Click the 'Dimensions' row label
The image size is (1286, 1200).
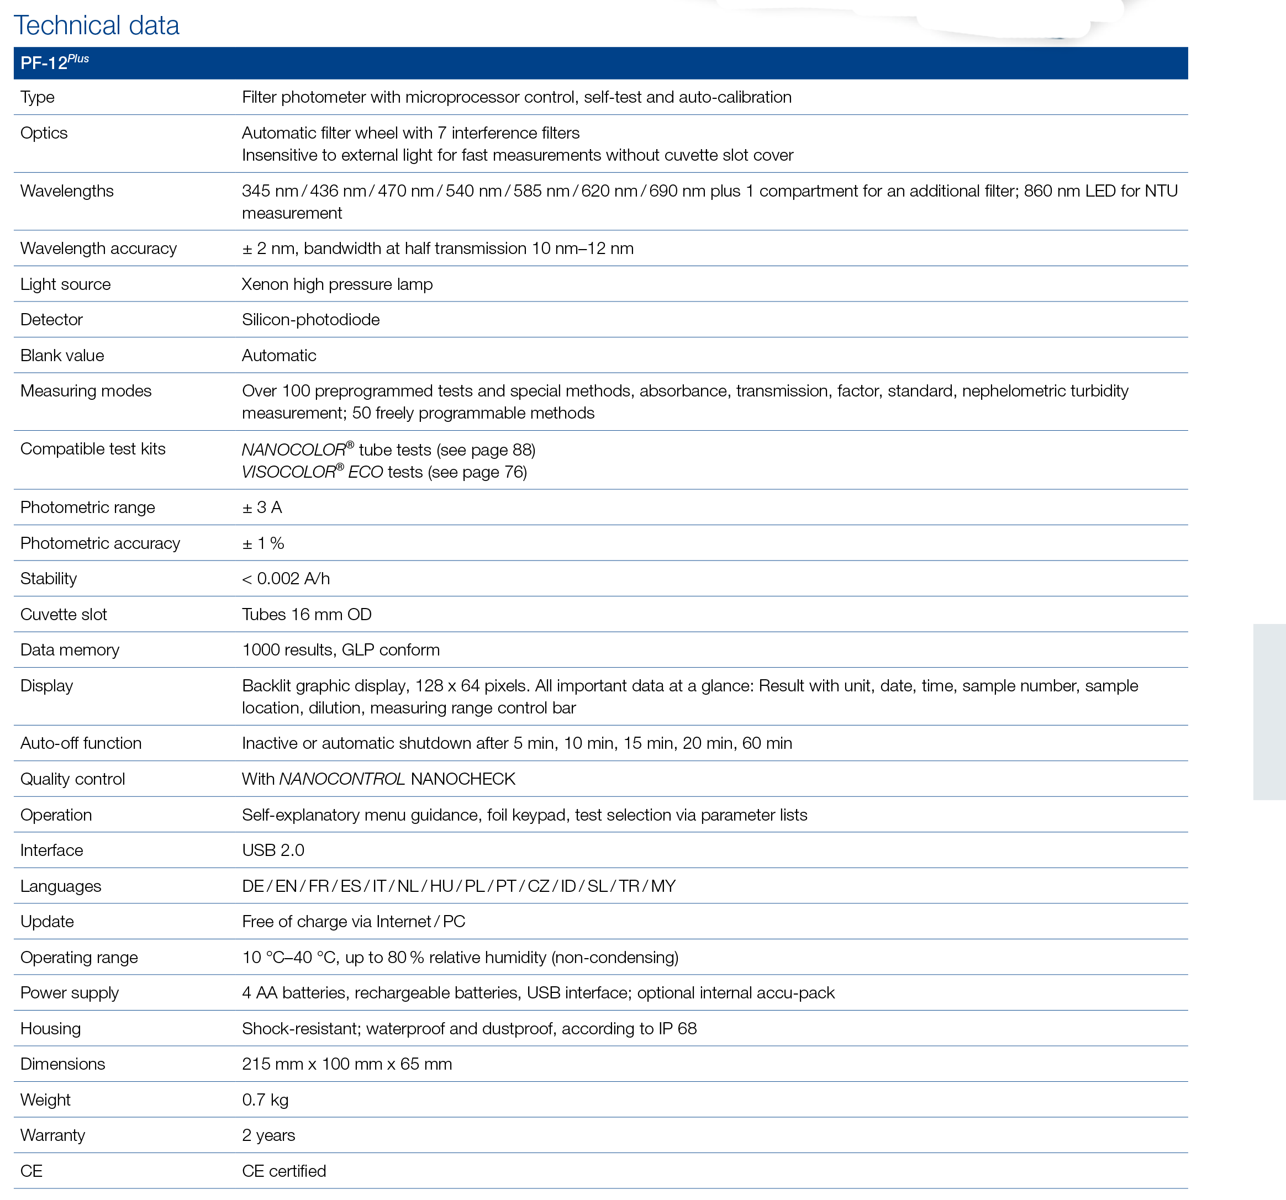(63, 1064)
